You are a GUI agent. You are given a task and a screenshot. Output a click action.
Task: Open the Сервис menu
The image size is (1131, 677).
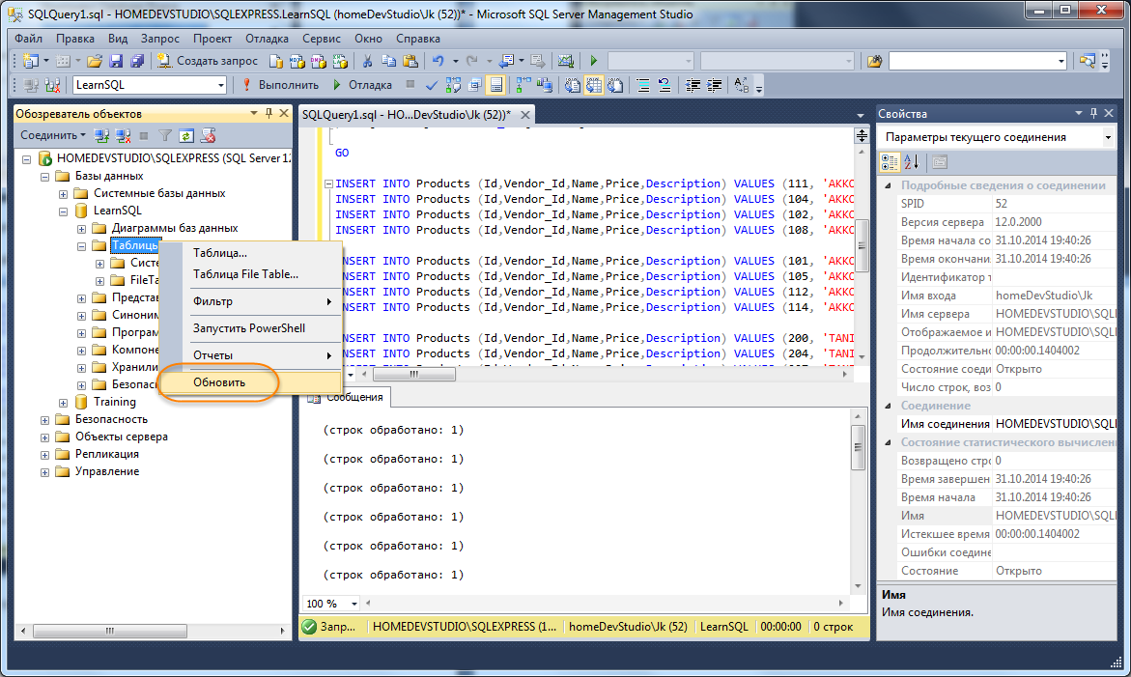(322, 39)
